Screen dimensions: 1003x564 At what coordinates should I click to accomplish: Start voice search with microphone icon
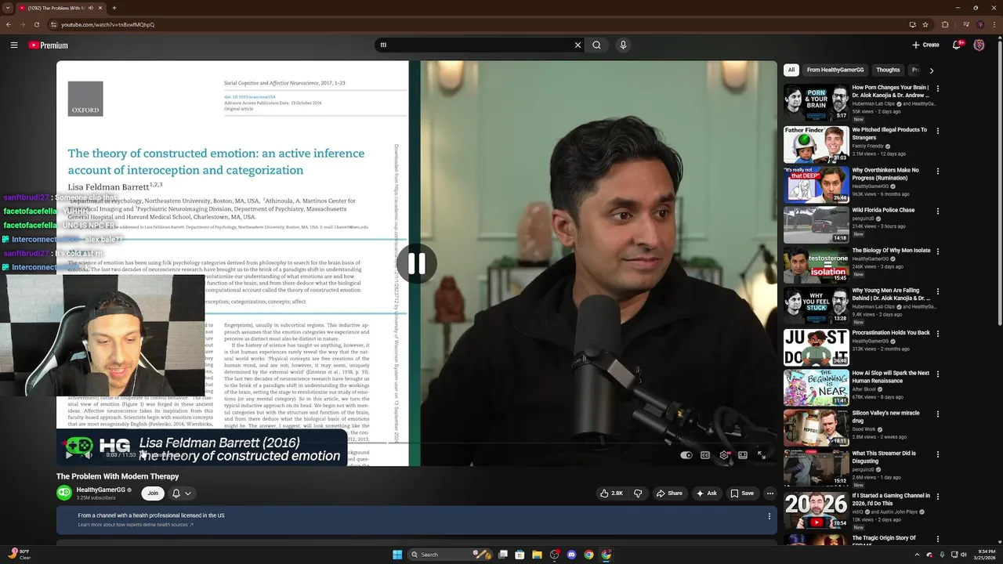click(x=623, y=45)
